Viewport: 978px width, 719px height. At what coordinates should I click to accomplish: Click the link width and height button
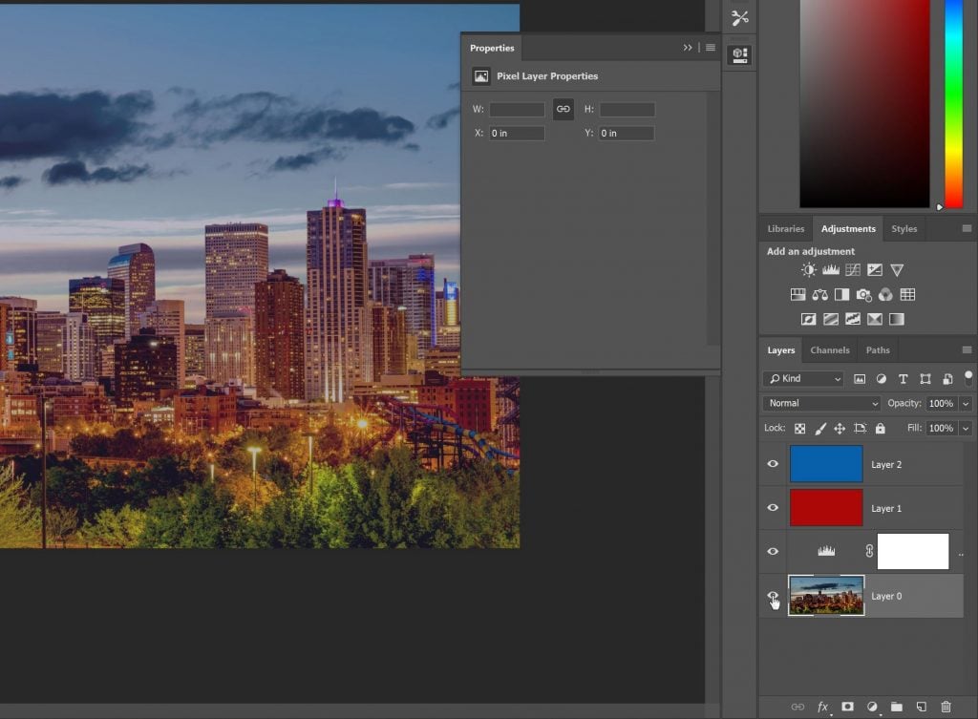point(563,109)
